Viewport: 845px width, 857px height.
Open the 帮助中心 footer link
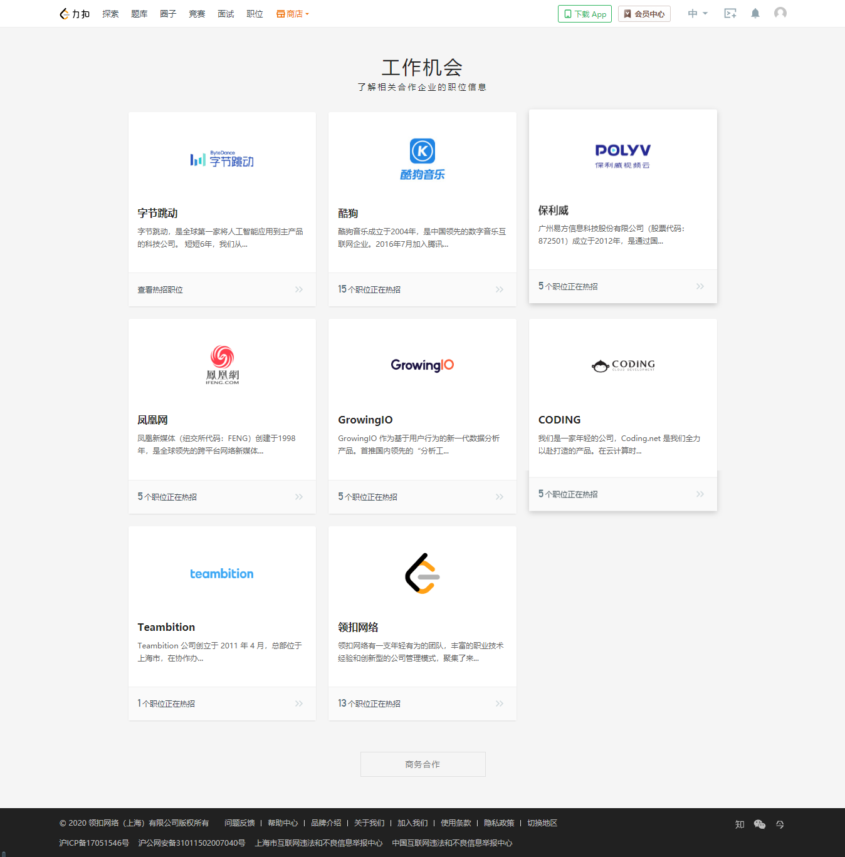pos(283,823)
